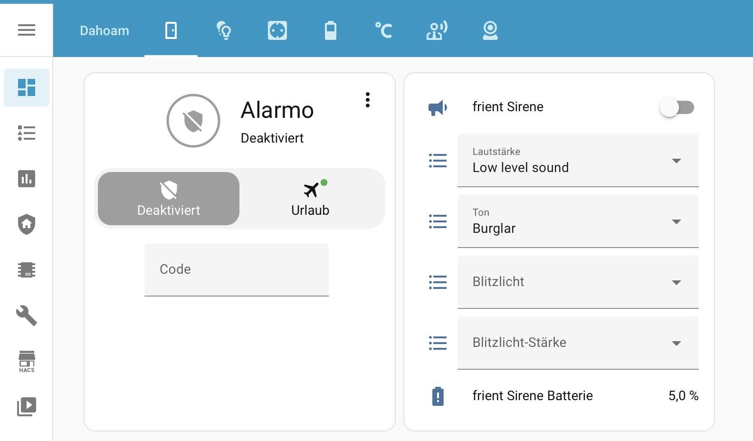
Task: Open Alarmo card three-dot menu
Action: click(x=368, y=100)
